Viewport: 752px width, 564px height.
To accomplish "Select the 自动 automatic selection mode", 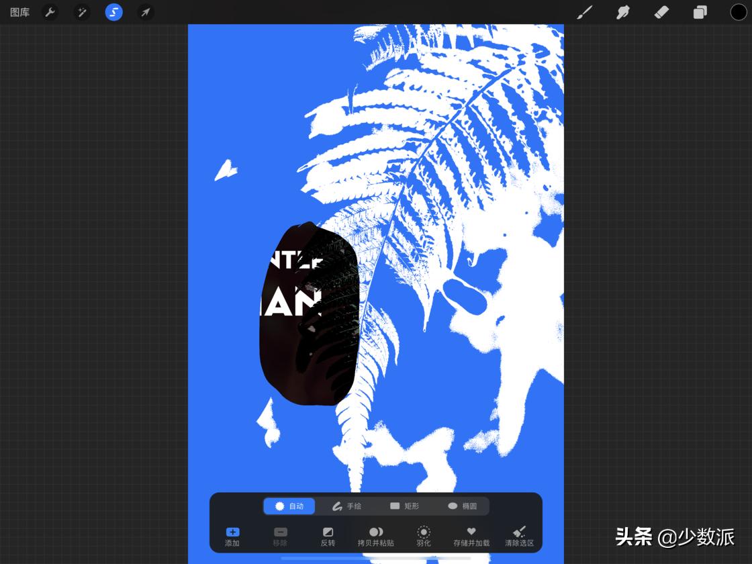I will 289,506.
